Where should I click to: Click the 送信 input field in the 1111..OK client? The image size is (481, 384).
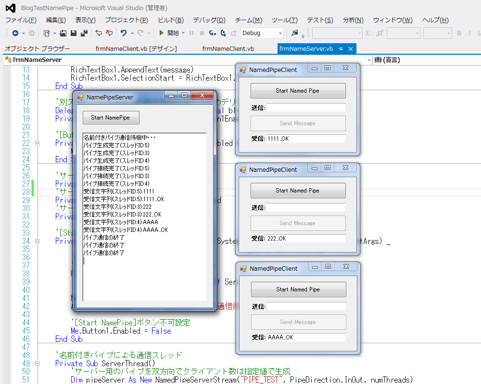point(306,108)
